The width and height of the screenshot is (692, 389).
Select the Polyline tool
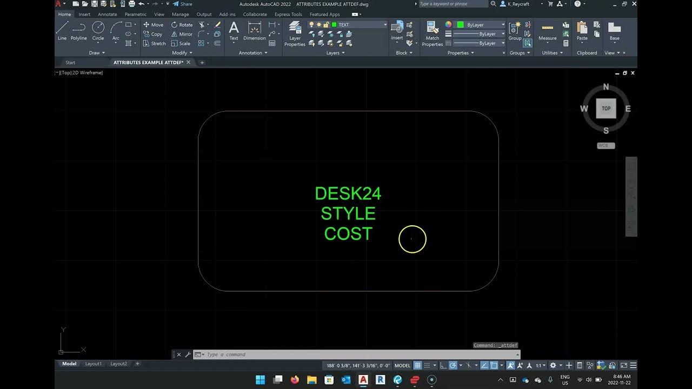tap(78, 30)
